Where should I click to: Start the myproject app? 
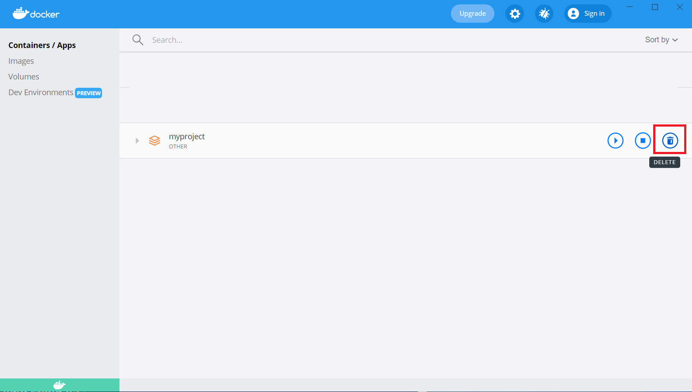coord(615,141)
